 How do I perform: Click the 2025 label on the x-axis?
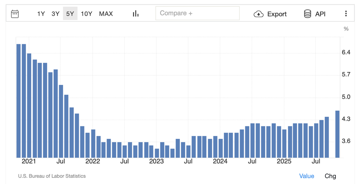point(284,161)
